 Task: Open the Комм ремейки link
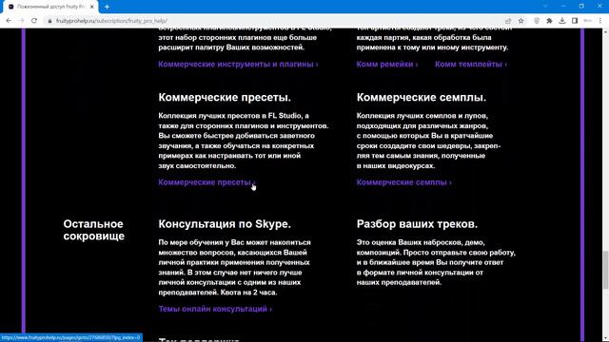click(x=387, y=65)
